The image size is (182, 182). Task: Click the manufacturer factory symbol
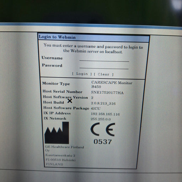click(x=57, y=133)
